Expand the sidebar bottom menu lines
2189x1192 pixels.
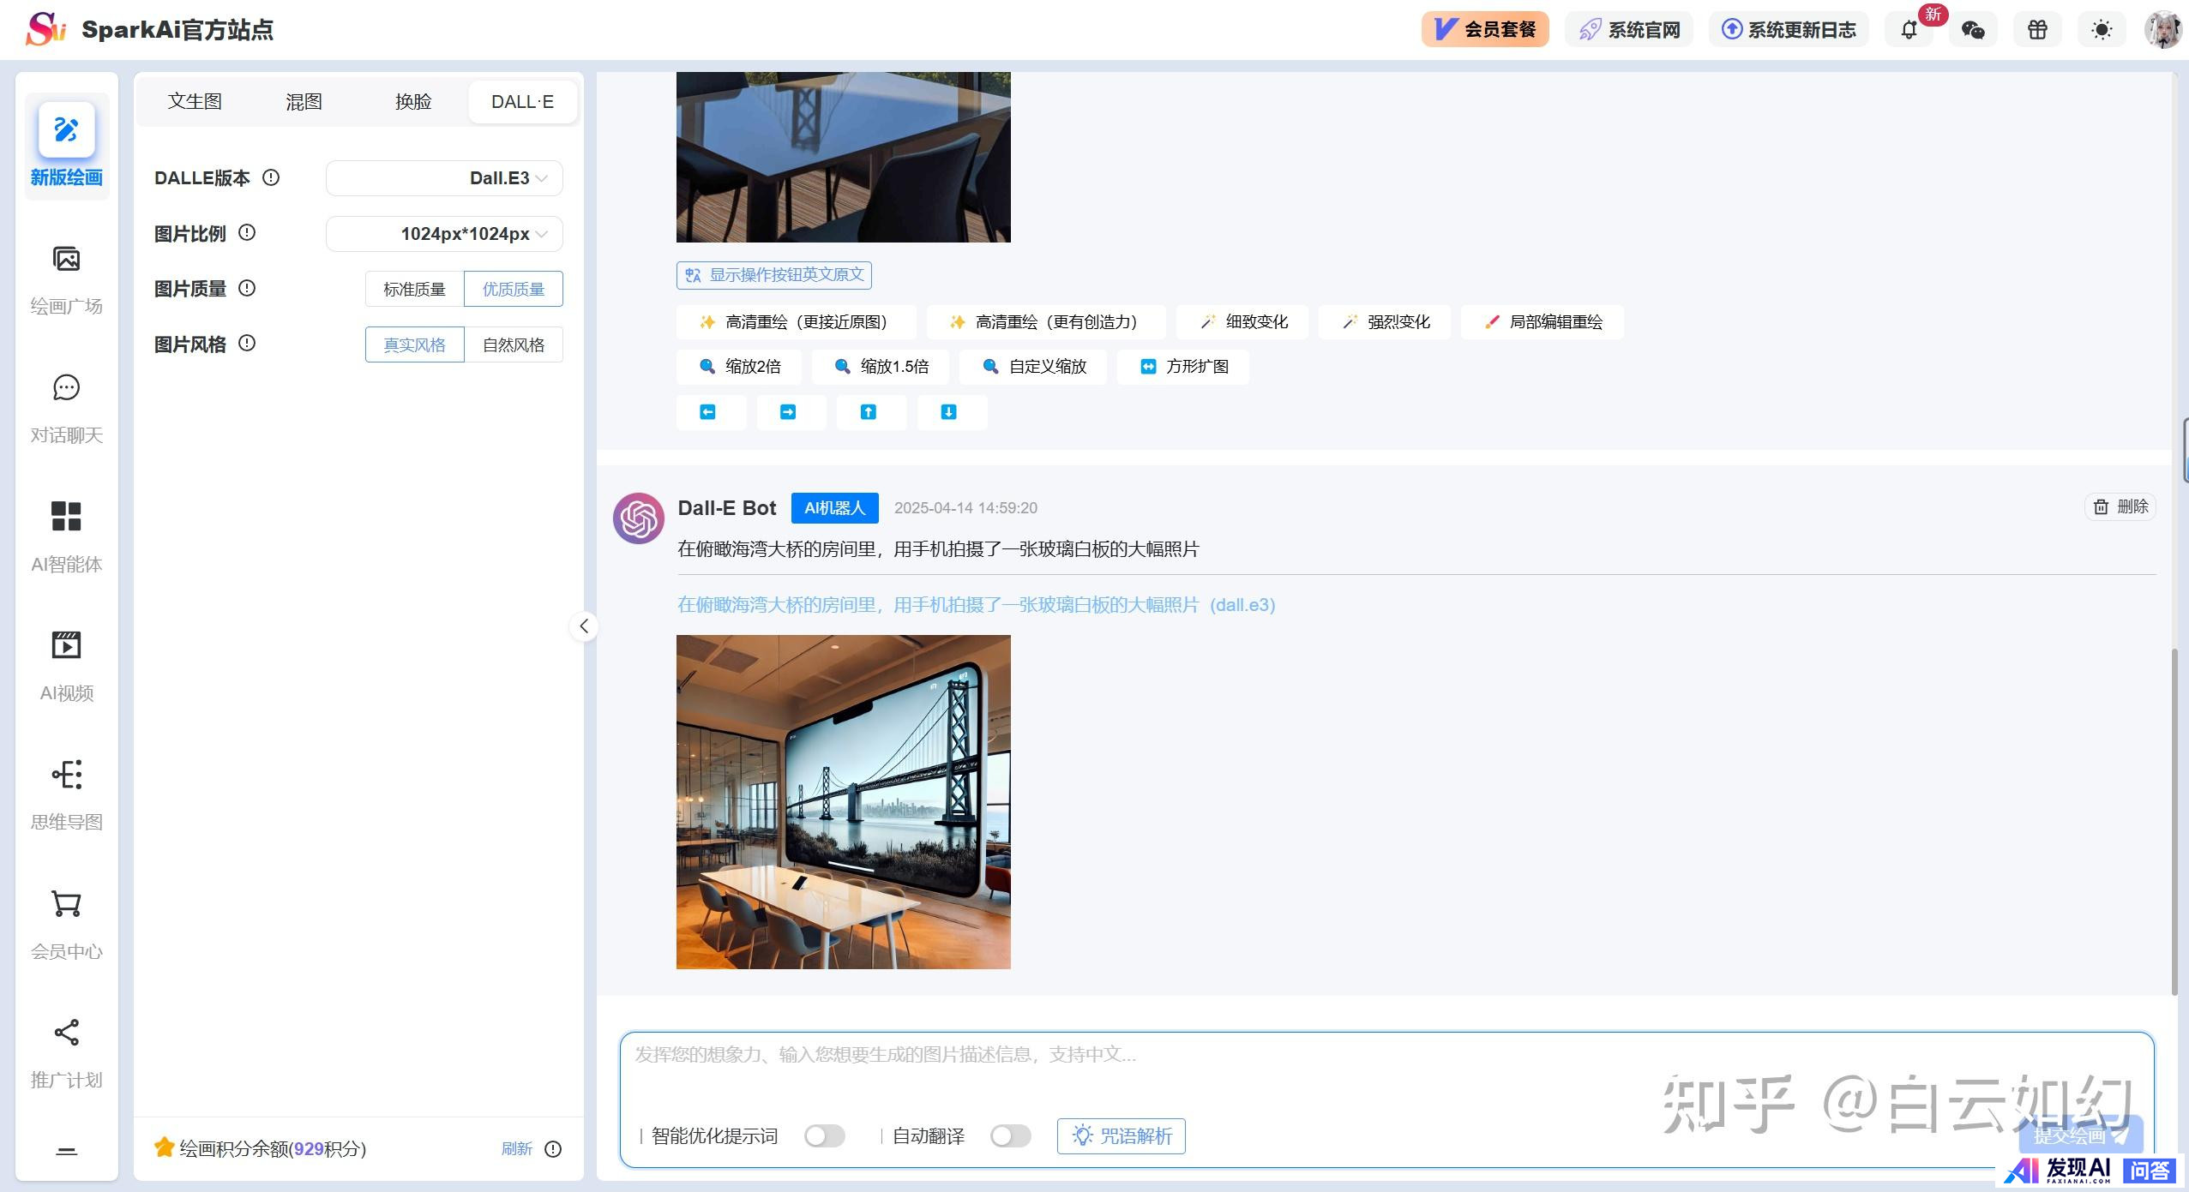pyautogui.click(x=67, y=1151)
